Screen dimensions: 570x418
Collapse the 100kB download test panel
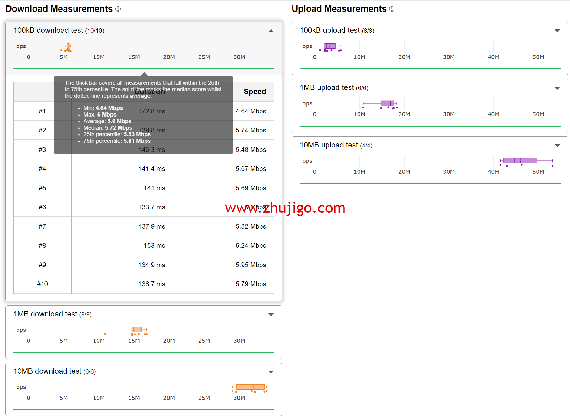pos(271,31)
